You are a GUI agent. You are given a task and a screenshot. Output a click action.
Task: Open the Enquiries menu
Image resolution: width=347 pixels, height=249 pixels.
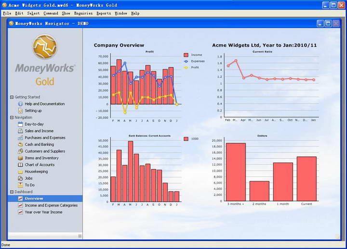tap(83, 13)
